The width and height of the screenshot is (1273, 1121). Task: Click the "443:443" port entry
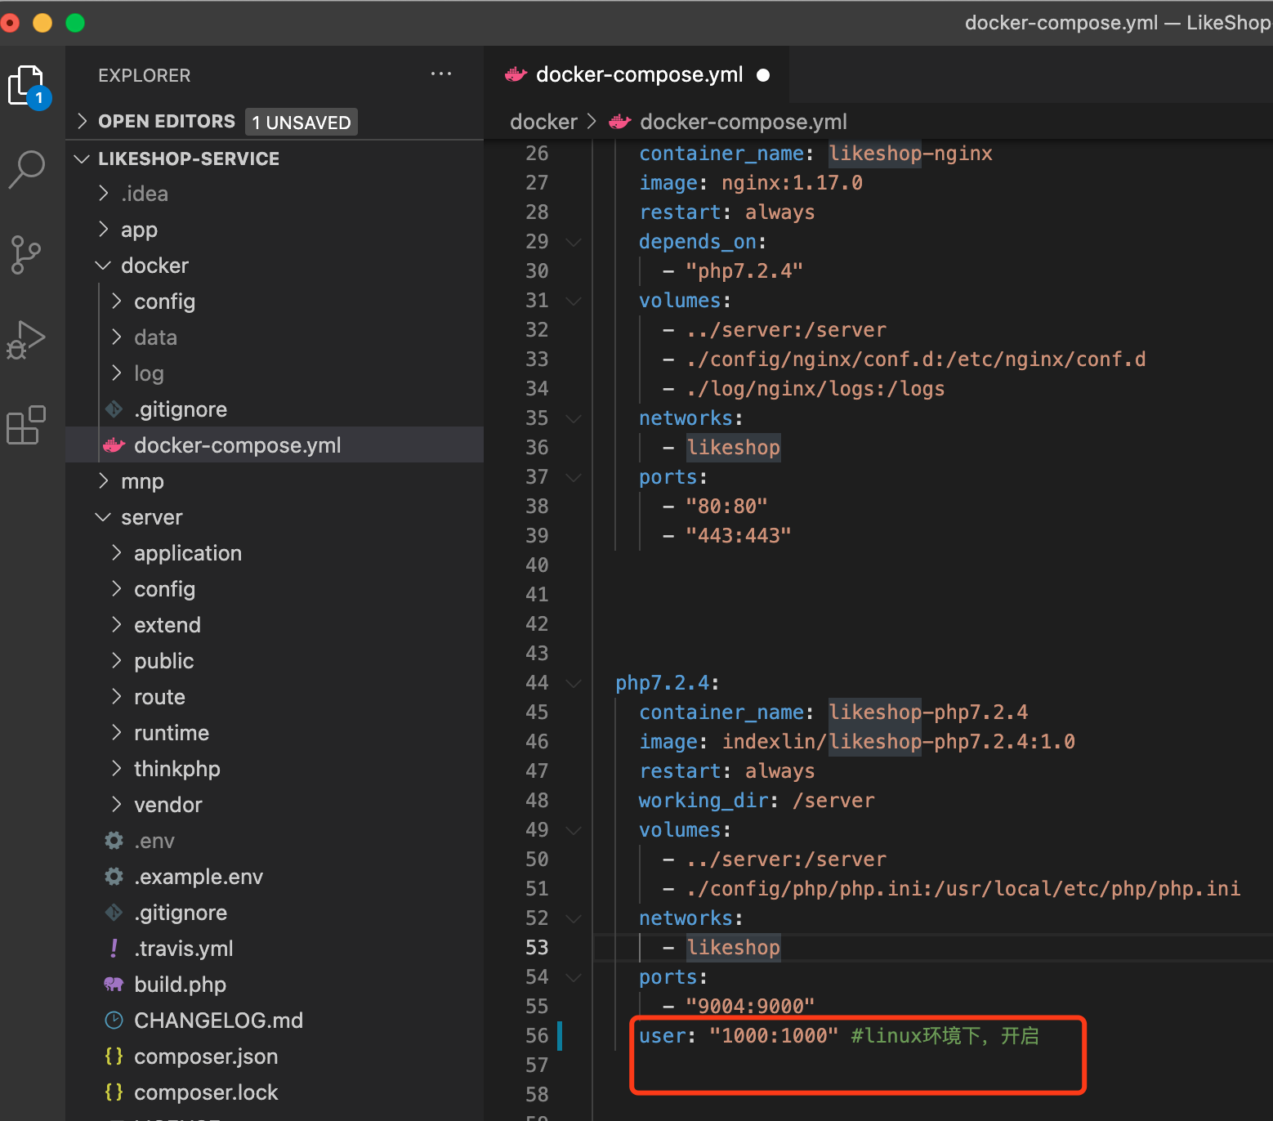click(739, 536)
